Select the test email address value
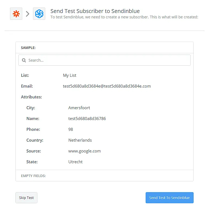 point(107,86)
